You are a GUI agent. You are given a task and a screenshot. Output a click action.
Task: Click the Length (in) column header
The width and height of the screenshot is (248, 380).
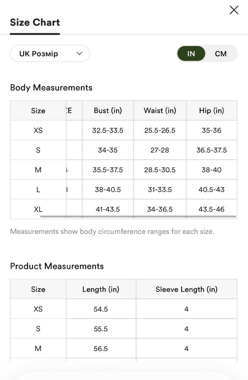(x=101, y=289)
